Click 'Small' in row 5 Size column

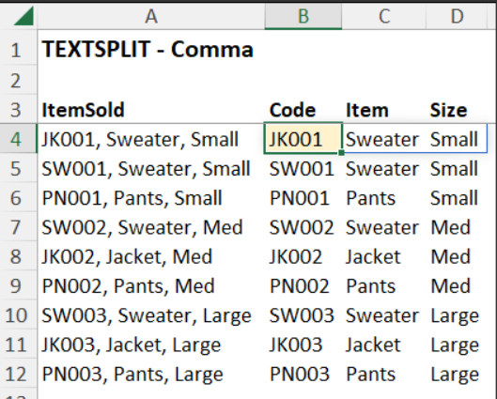pos(457,168)
